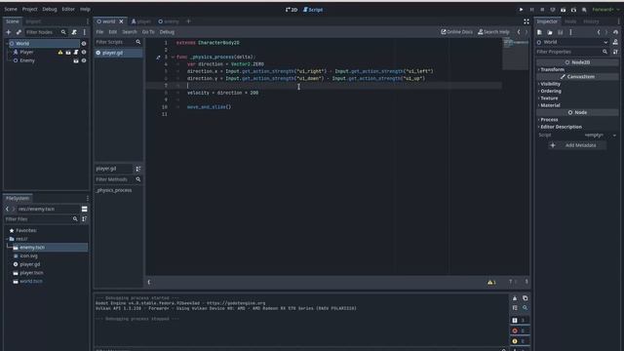Pause the running project
Viewport: 624px width, 351px height.
click(x=531, y=10)
